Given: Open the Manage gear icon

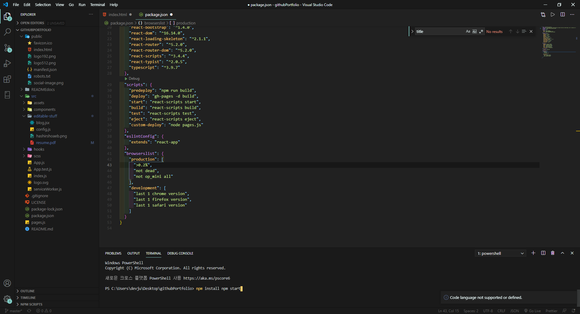Looking at the screenshot, I should (x=7, y=299).
